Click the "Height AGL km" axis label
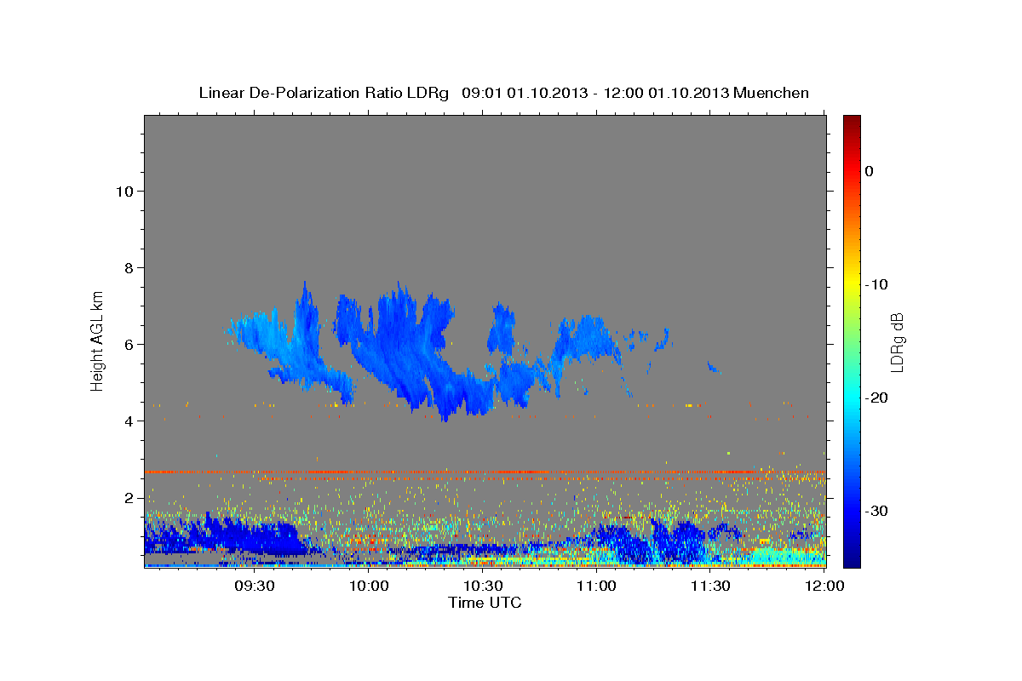 click(98, 340)
